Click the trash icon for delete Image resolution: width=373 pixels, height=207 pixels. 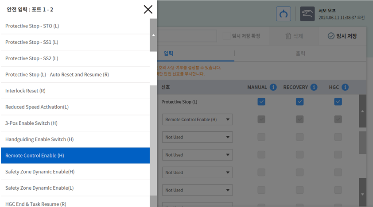[x=288, y=36]
